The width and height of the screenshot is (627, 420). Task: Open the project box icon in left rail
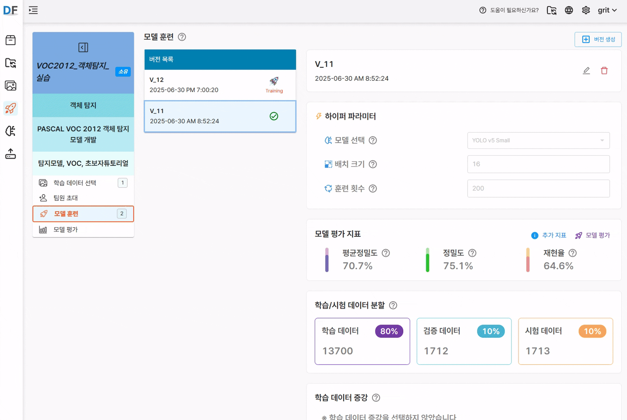[10, 40]
